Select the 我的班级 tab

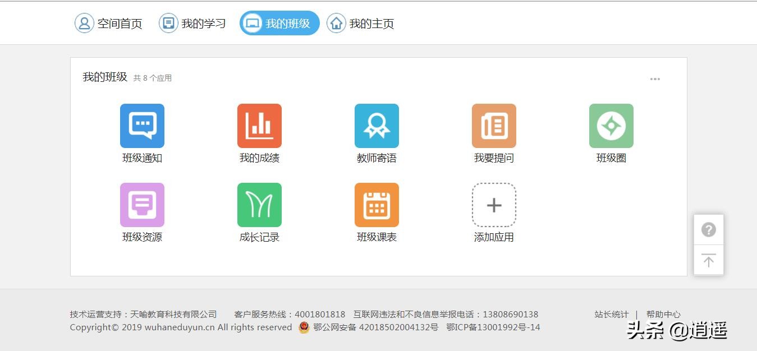click(x=279, y=23)
